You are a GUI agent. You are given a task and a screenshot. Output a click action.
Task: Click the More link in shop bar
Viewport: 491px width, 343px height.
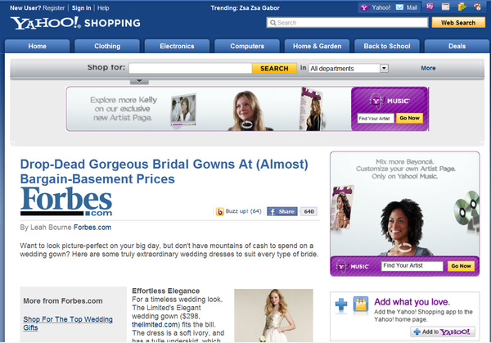[x=428, y=68]
